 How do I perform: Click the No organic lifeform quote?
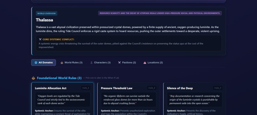point(128,100)
